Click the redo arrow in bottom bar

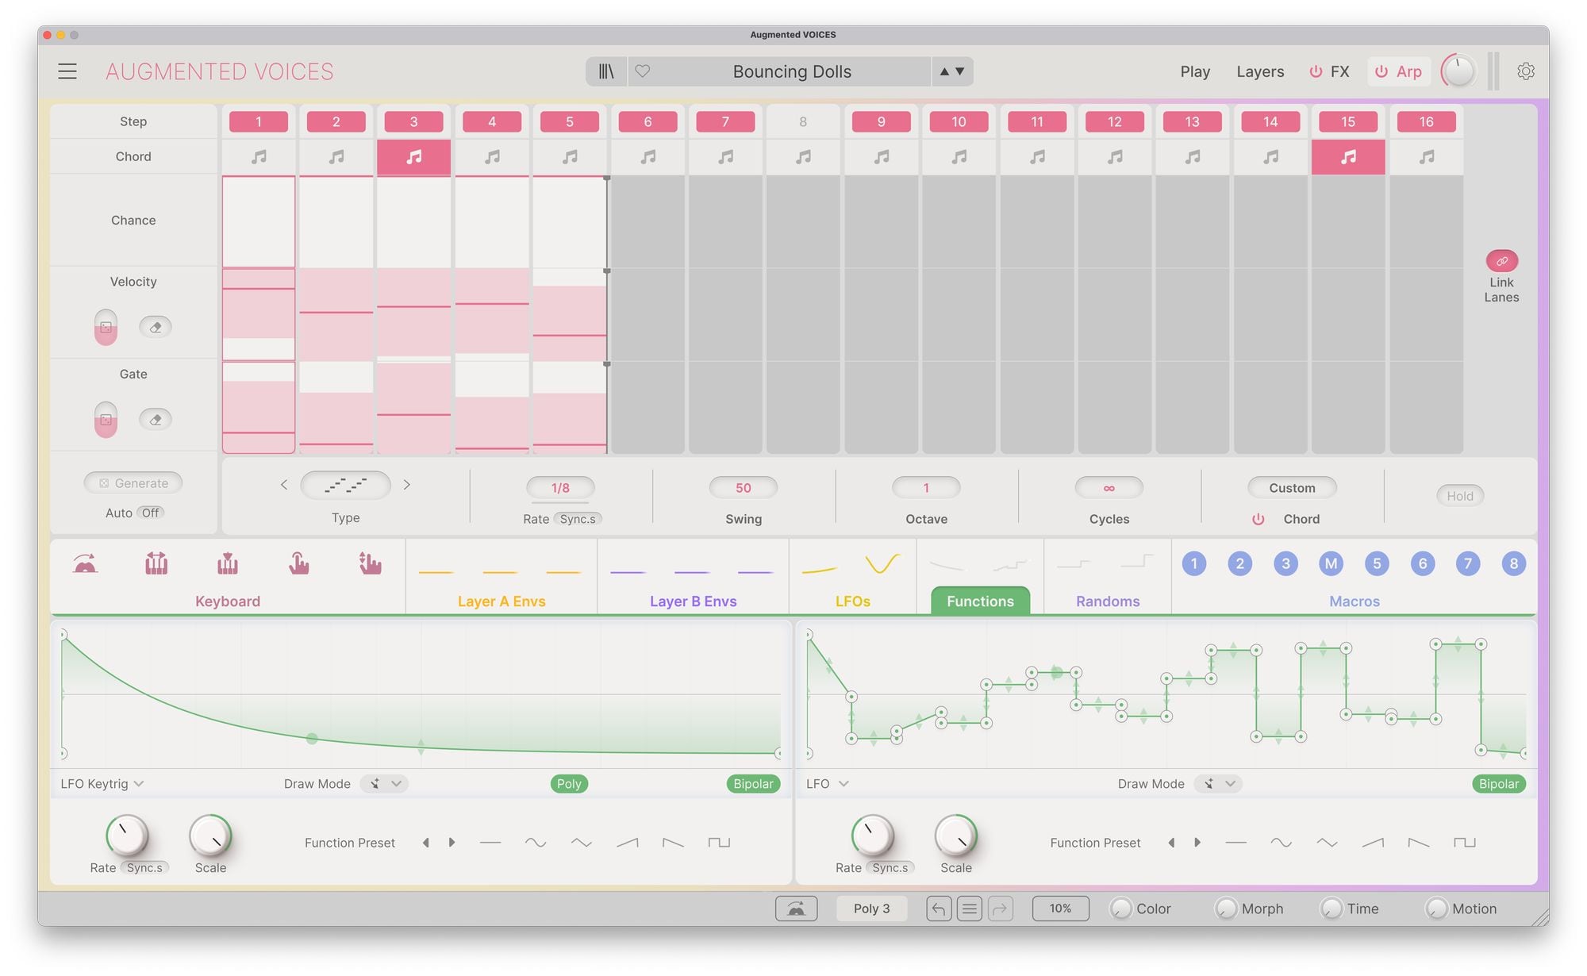1001,909
